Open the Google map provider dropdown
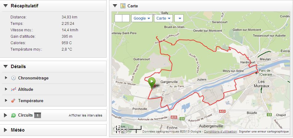Screen dimensions: 293x138 [x=142, y=18]
